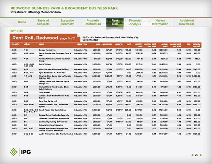The image size is (212, 164).
Task: Select Send Out Cards, LLC lease
Action: click(x=48, y=101)
